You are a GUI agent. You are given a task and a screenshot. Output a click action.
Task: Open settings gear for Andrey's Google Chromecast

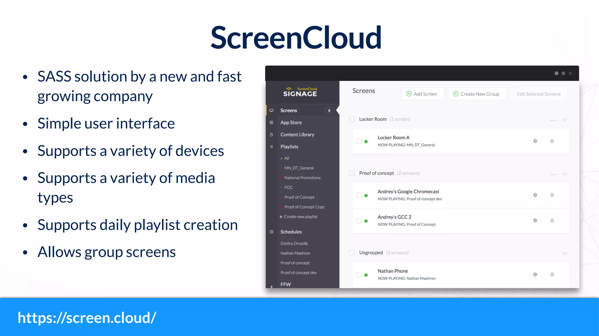tap(535, 195)
